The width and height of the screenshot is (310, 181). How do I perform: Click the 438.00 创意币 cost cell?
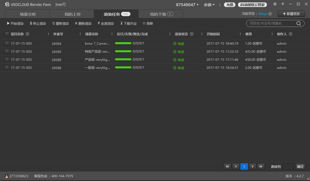click(x=255, y=60)
